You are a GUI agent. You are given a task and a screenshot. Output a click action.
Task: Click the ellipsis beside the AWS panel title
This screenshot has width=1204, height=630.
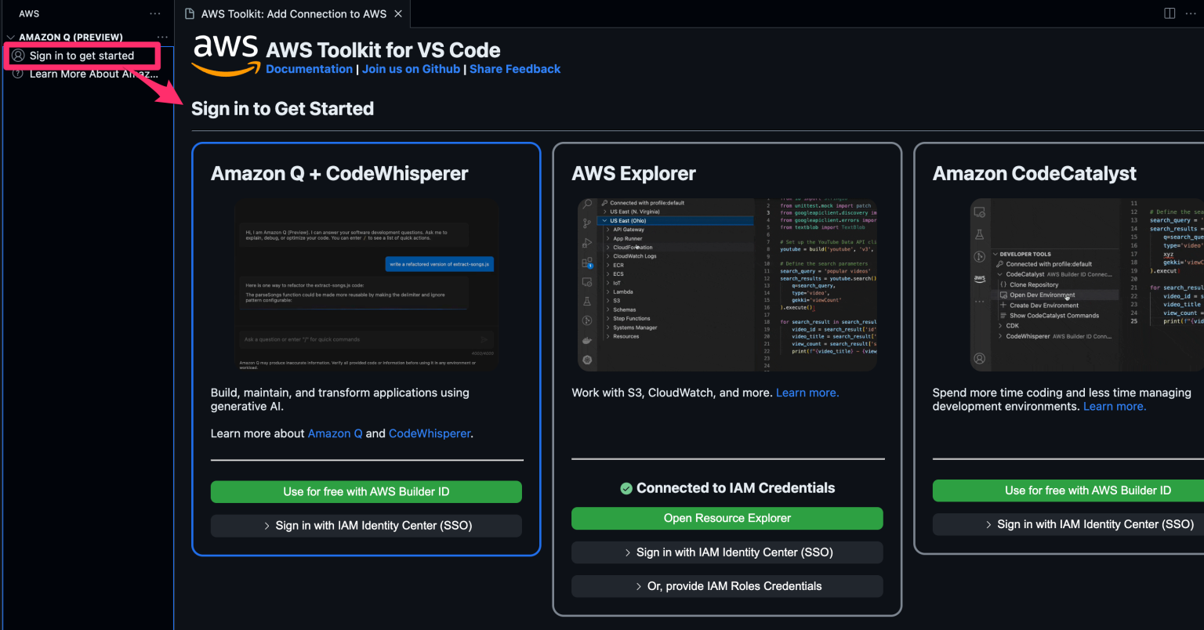click(x=154, y=13)
